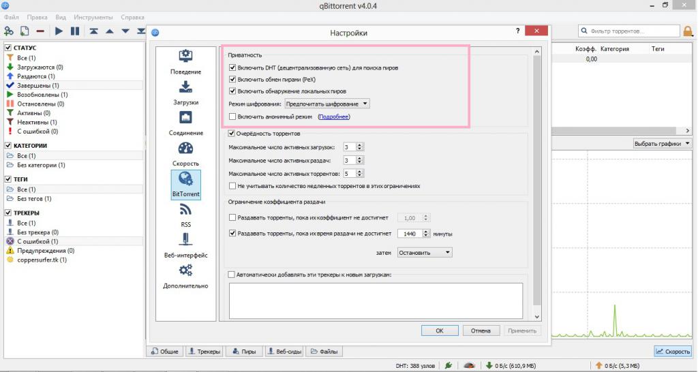Viewport: 698px width, 372px height.
Task: Open the Поведение settings section
Action: coord(185,62)
